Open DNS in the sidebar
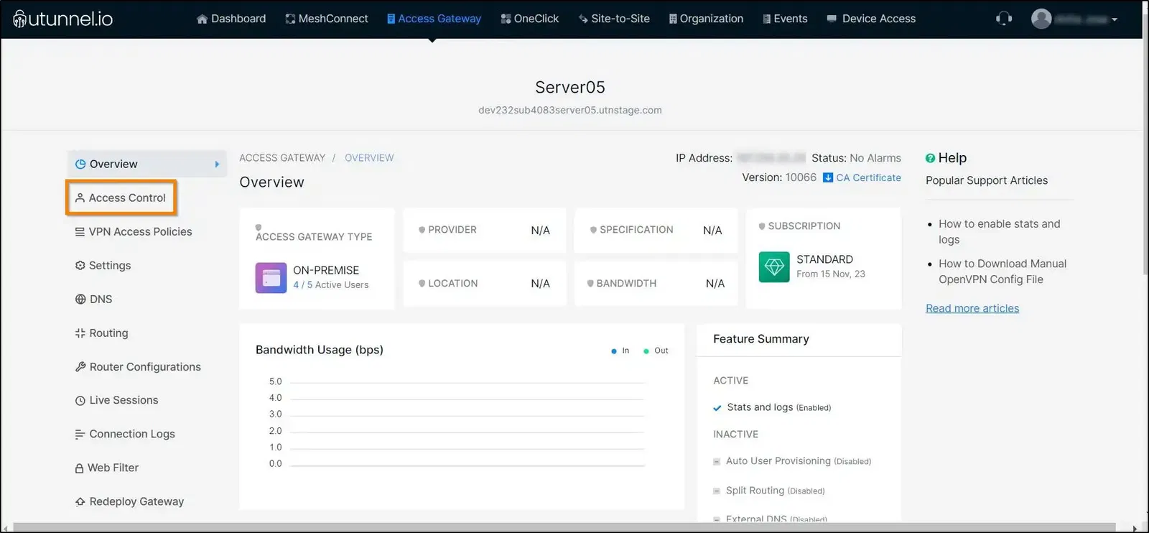1149x533 pixels. pos(93,299)
